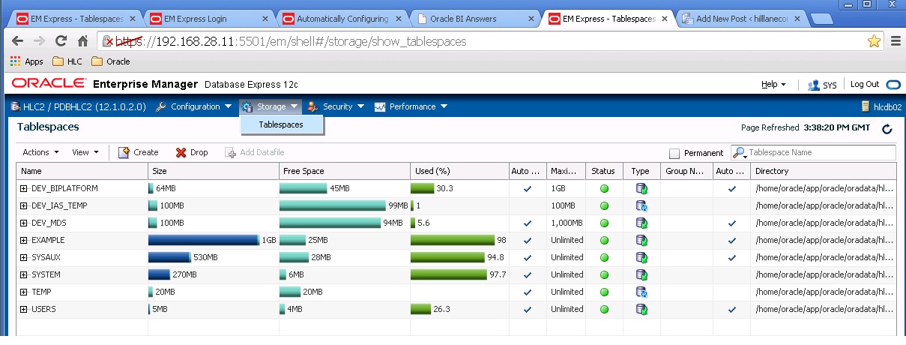Click the green status indicator for USERS
906x345 pixels.
click(x=603, y=309)
